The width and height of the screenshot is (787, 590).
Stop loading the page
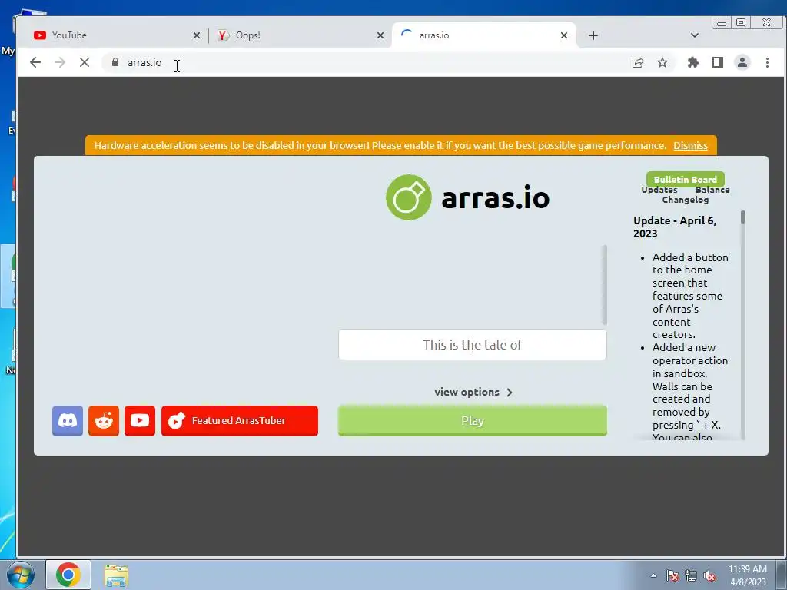coord(85,62)
